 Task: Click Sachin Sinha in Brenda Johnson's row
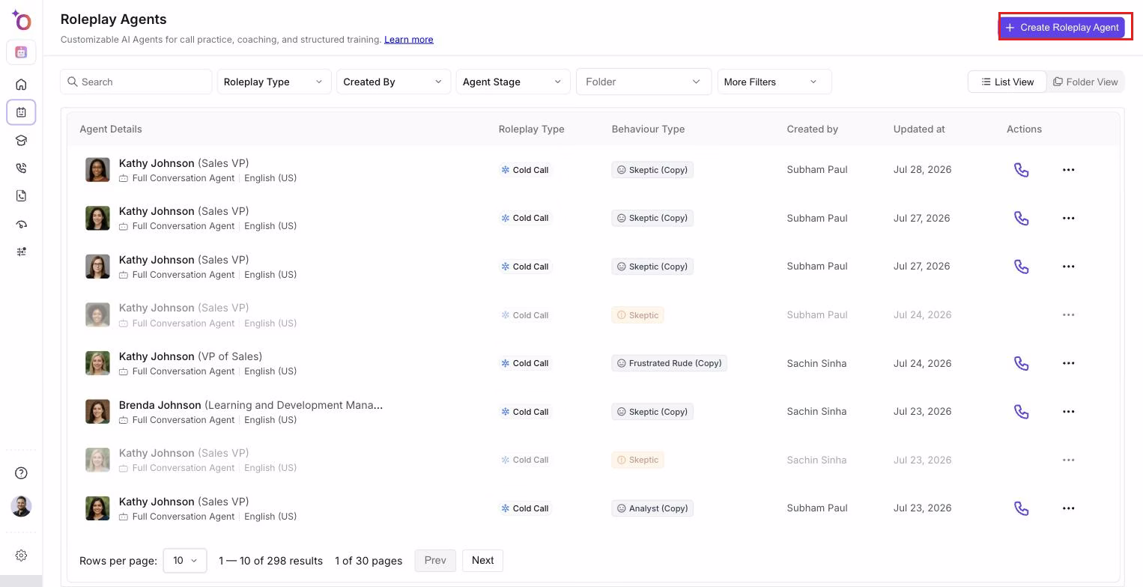coord(816,412)
